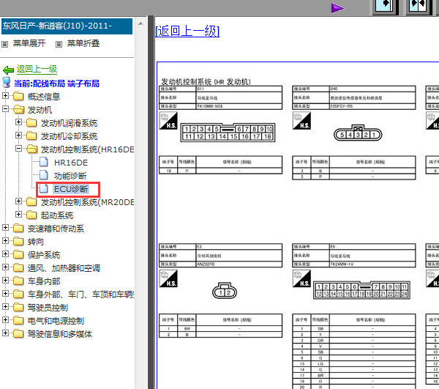439x389 pixels.
Task: Click the double-arrow panel toolbar icon
Action: click(x=418, y=6)
